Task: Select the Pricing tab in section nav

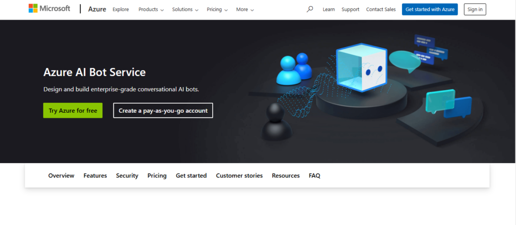Action: (157, 176)
